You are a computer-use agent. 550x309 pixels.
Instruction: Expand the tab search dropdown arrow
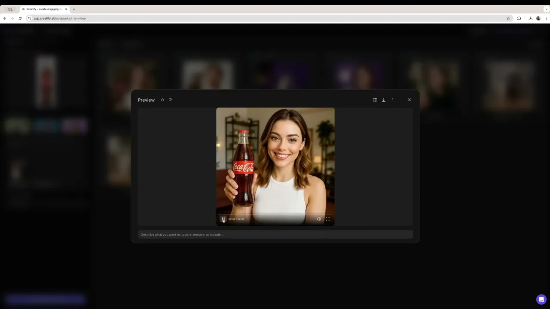coord(546,9)
